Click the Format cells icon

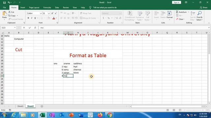click(169, 13)
